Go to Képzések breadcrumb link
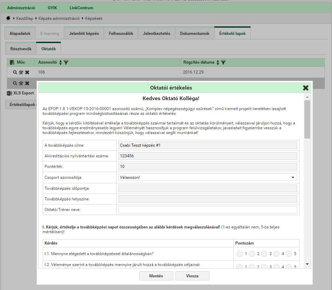Image resolution: width=332 pixels, height=290 pixels. pos(93,18)
